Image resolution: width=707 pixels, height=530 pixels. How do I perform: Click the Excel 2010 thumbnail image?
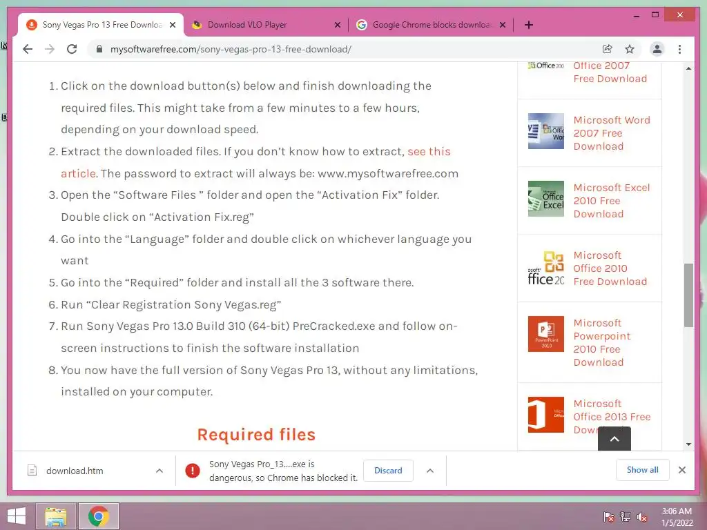point(545,199)
